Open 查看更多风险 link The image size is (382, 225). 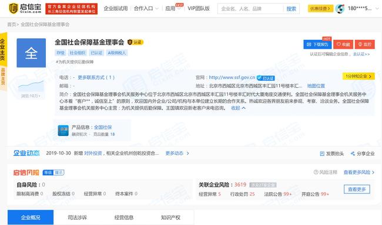point(359,172)
